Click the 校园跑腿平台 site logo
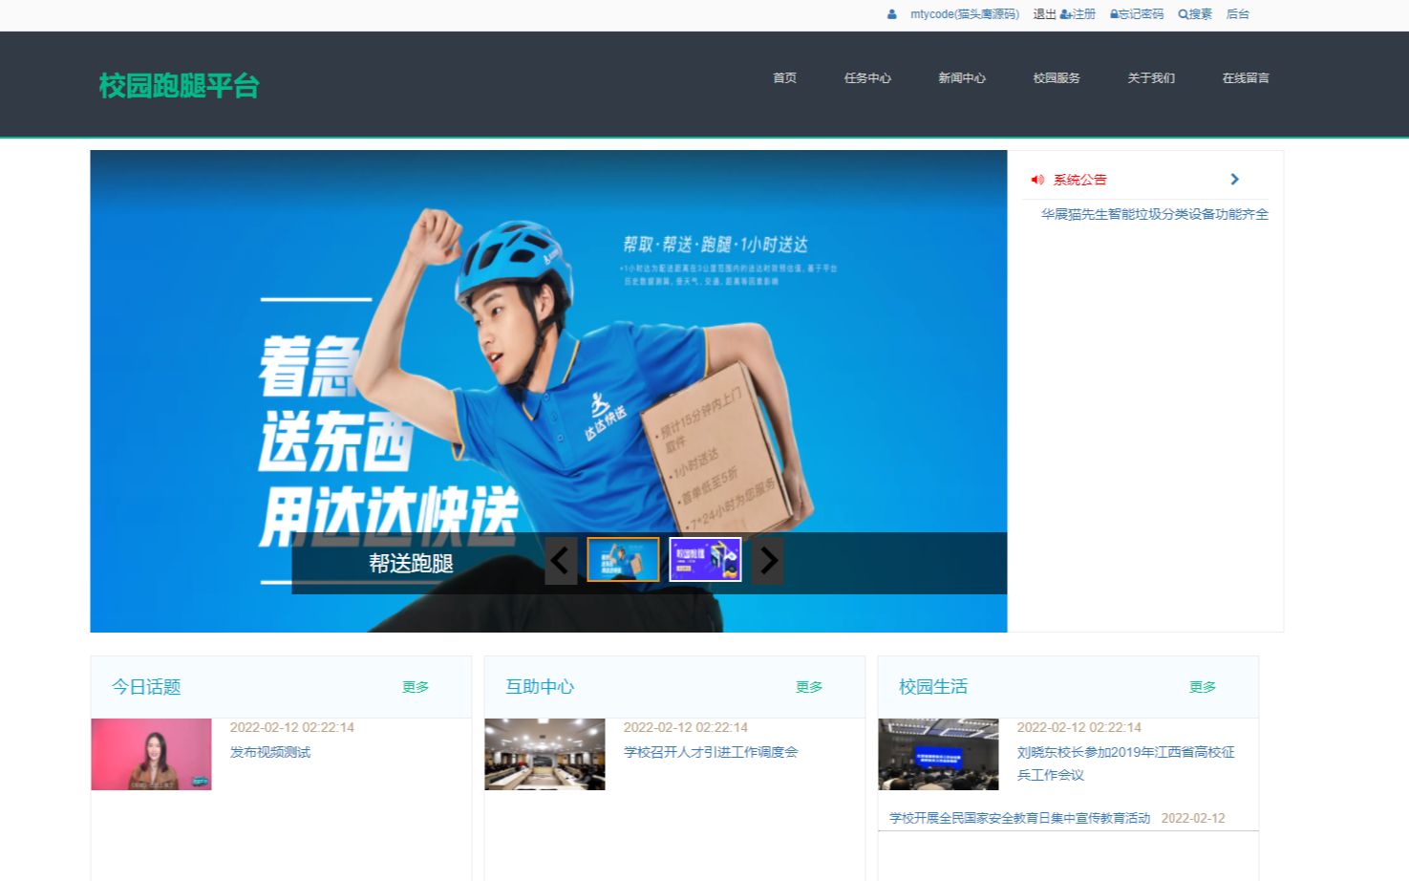The height and width of the screenshot is (881, 1409). [x=180, y=86]
